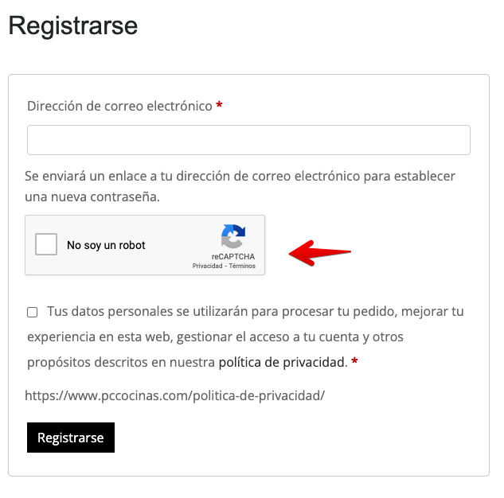Open the reCAPTCHA Términos link

pos(242,266)
